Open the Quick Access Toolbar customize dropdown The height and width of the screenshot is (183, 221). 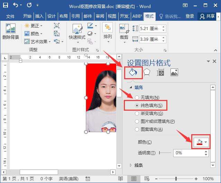click(x=37, y=5)
